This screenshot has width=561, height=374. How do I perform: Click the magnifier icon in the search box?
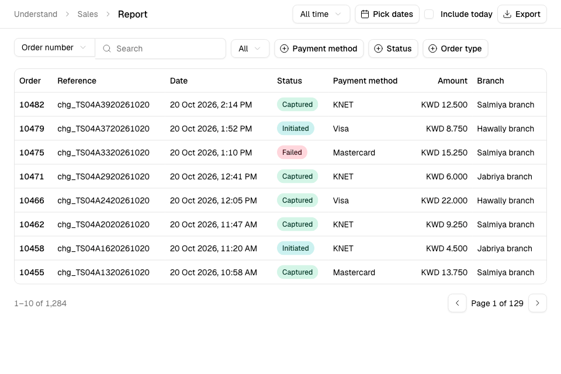[x=106, y=49]
